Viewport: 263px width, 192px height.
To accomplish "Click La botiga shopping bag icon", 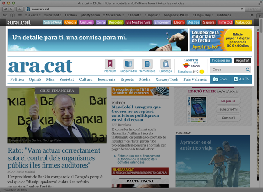I will pos(165,63).
